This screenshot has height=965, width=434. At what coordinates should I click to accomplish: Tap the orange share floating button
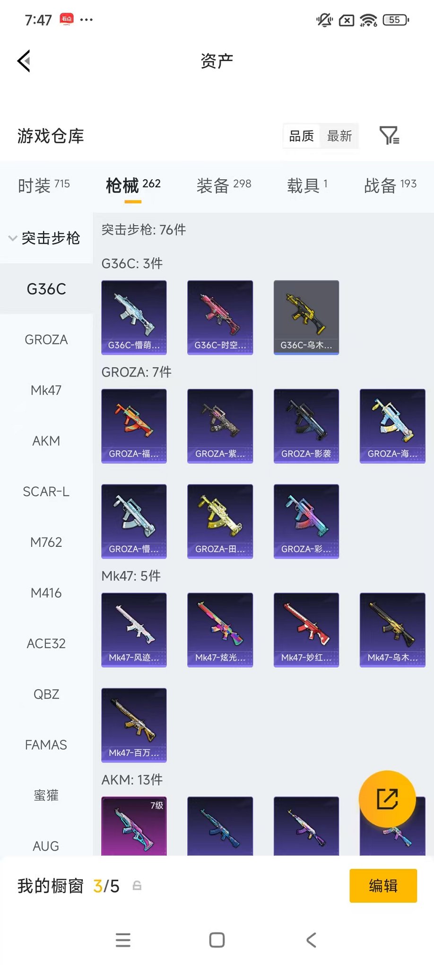pos(387,799)
